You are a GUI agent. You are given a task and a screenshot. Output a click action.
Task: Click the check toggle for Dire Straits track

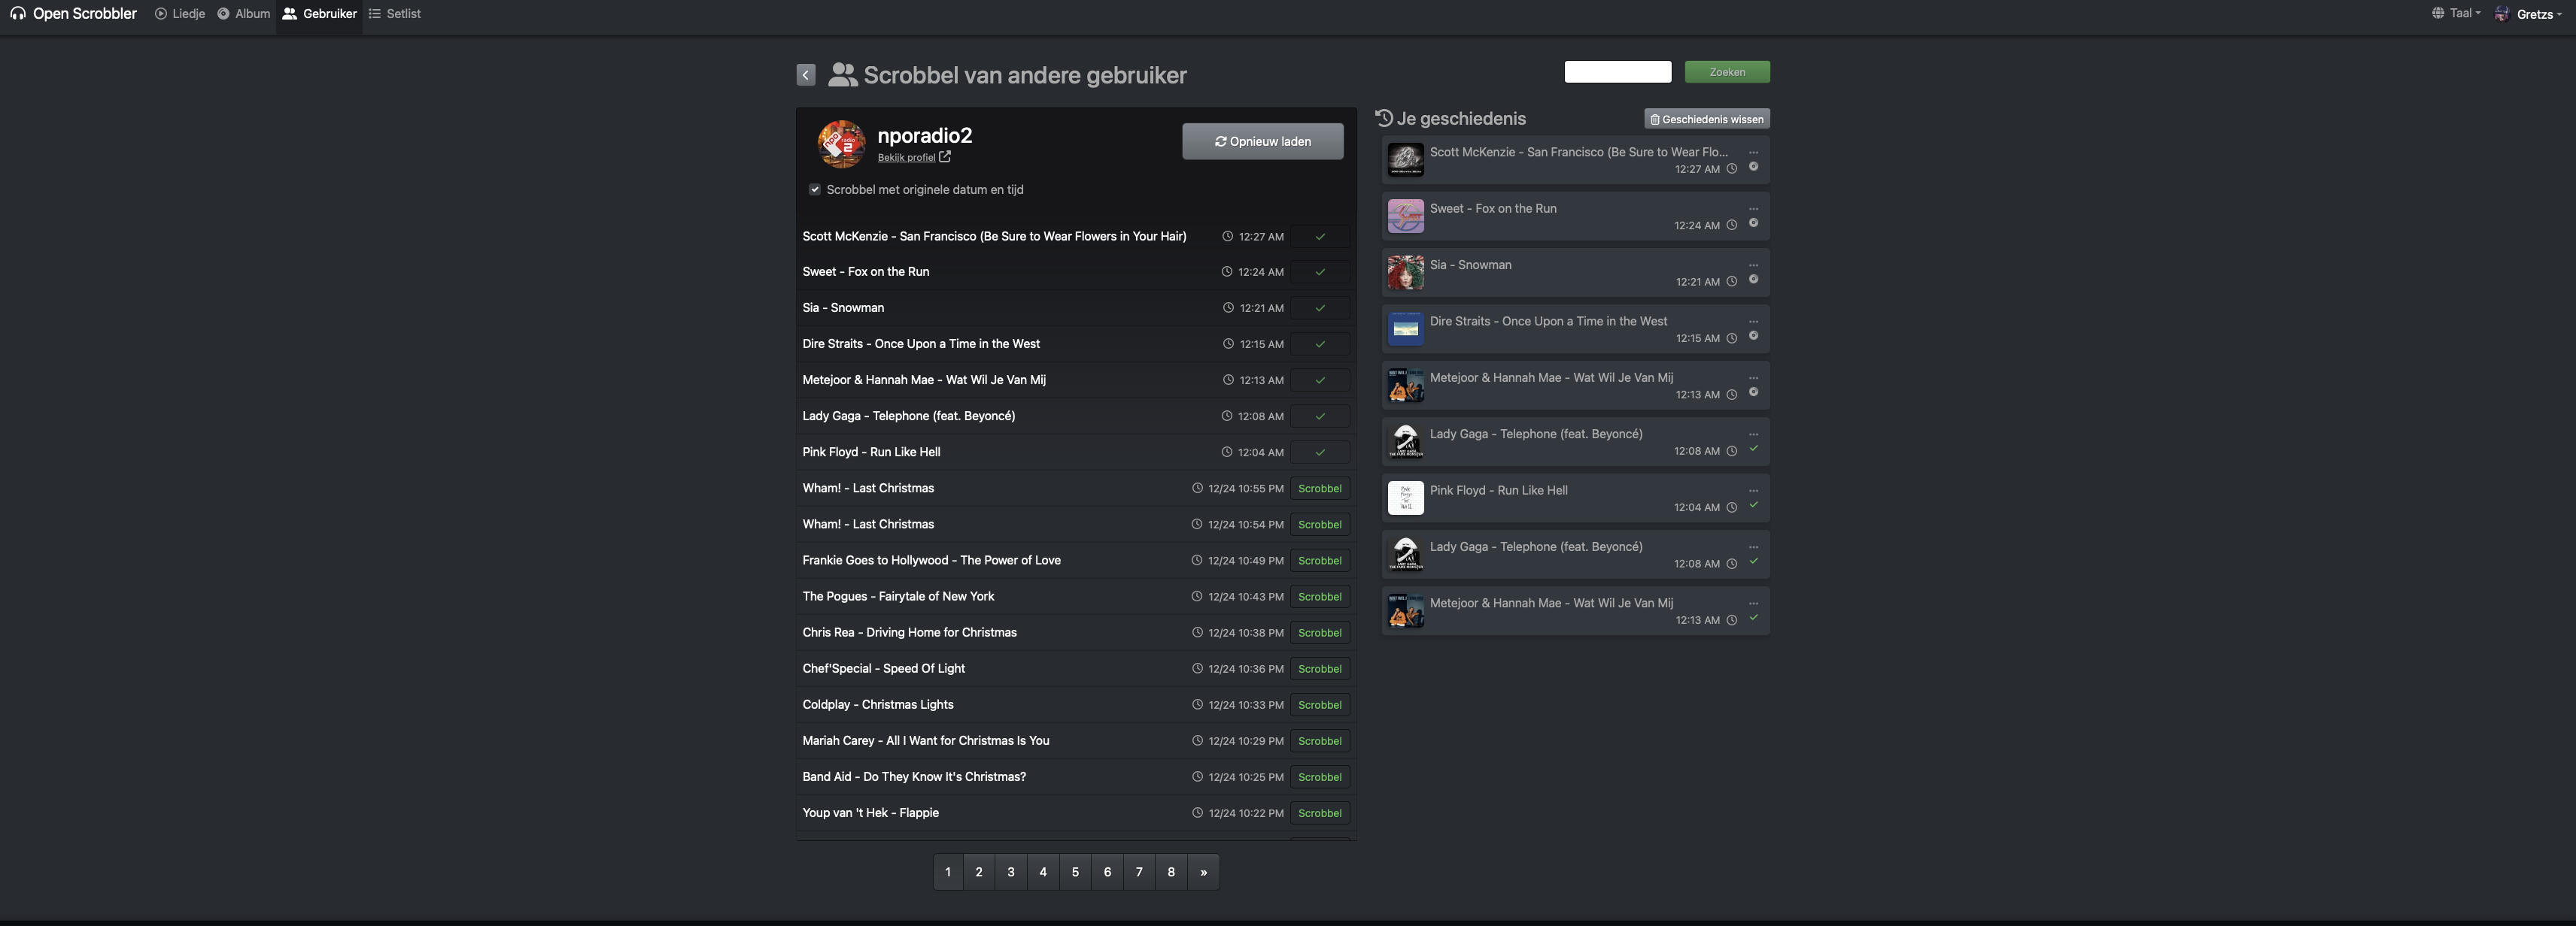(x=1319, y=343)
